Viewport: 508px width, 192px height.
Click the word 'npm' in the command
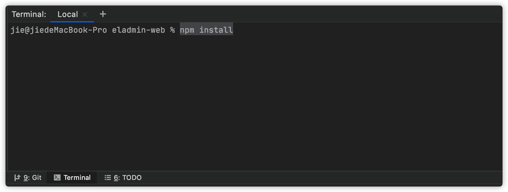click(187, 30)
